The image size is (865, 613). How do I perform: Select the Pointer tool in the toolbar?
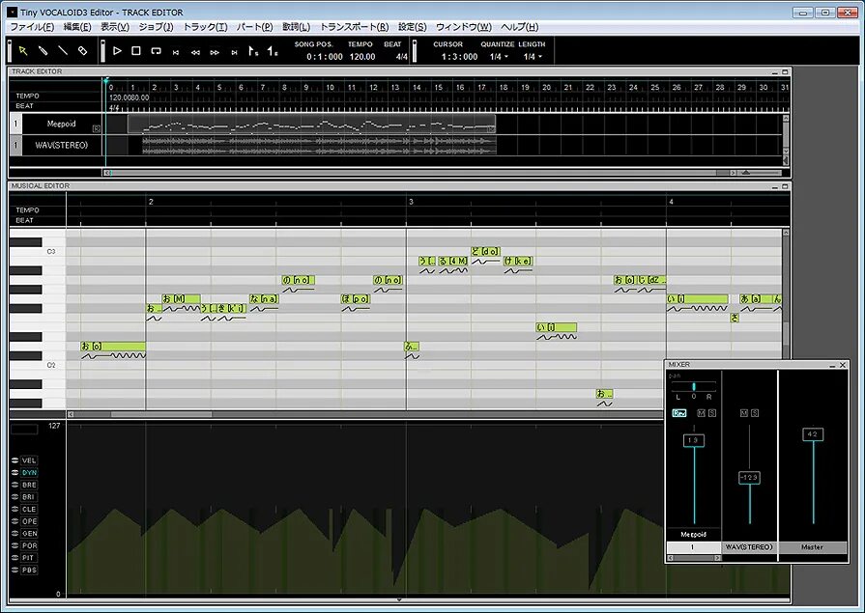coord(22,49)
